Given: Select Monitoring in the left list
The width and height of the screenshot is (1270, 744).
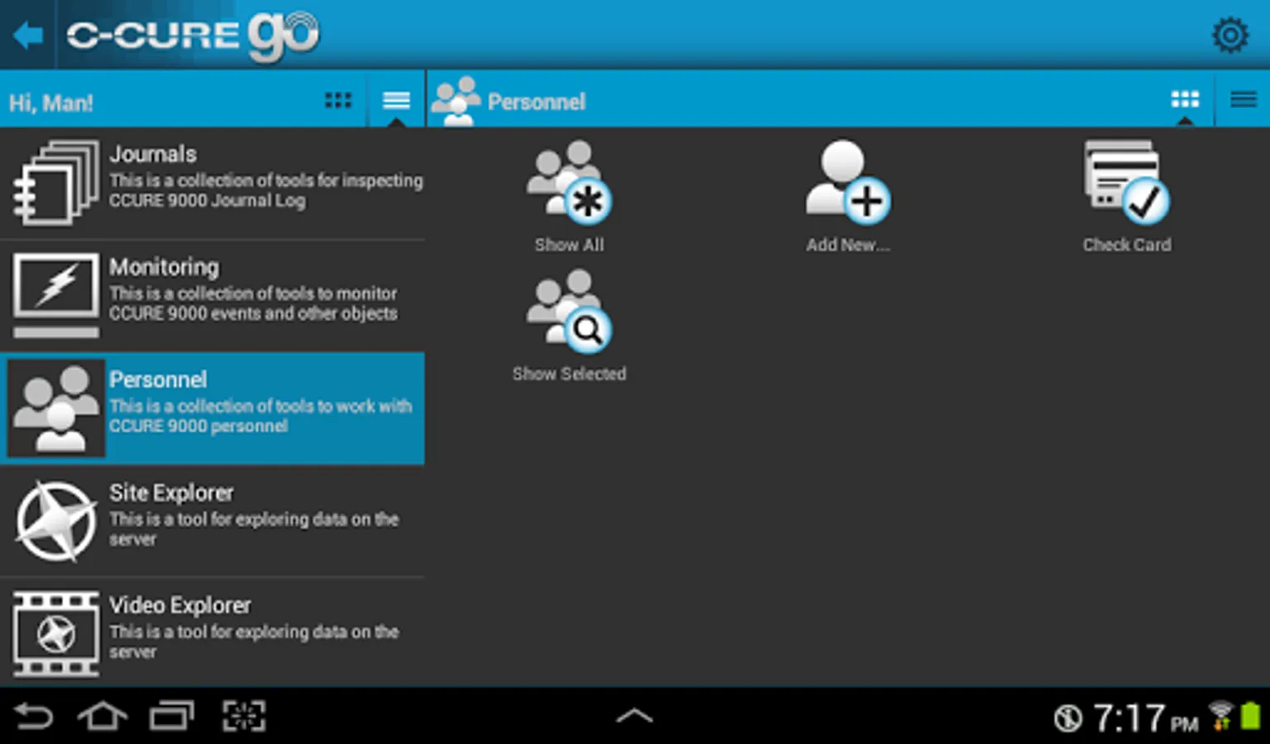Looking at the screenshot, I should point(212,296).
